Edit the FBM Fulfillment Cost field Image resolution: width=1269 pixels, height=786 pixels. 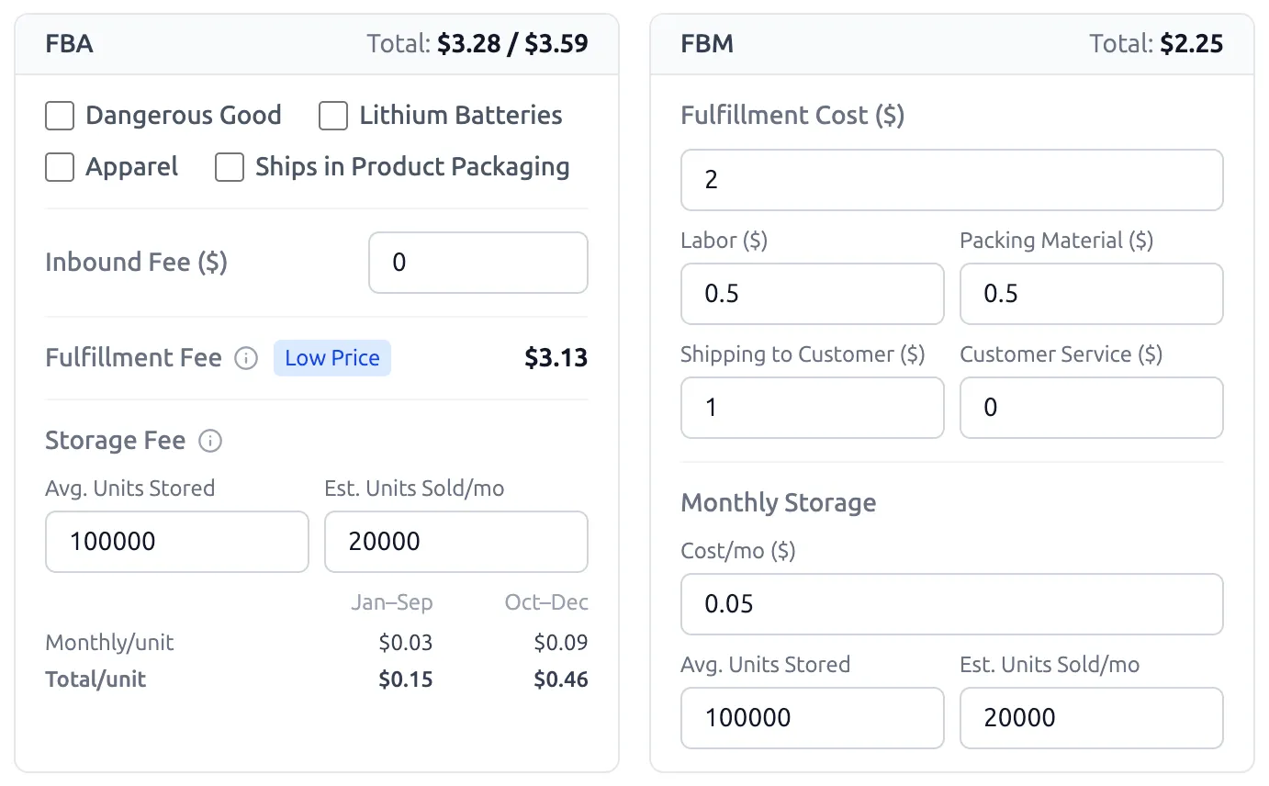[x=952, y=180]
